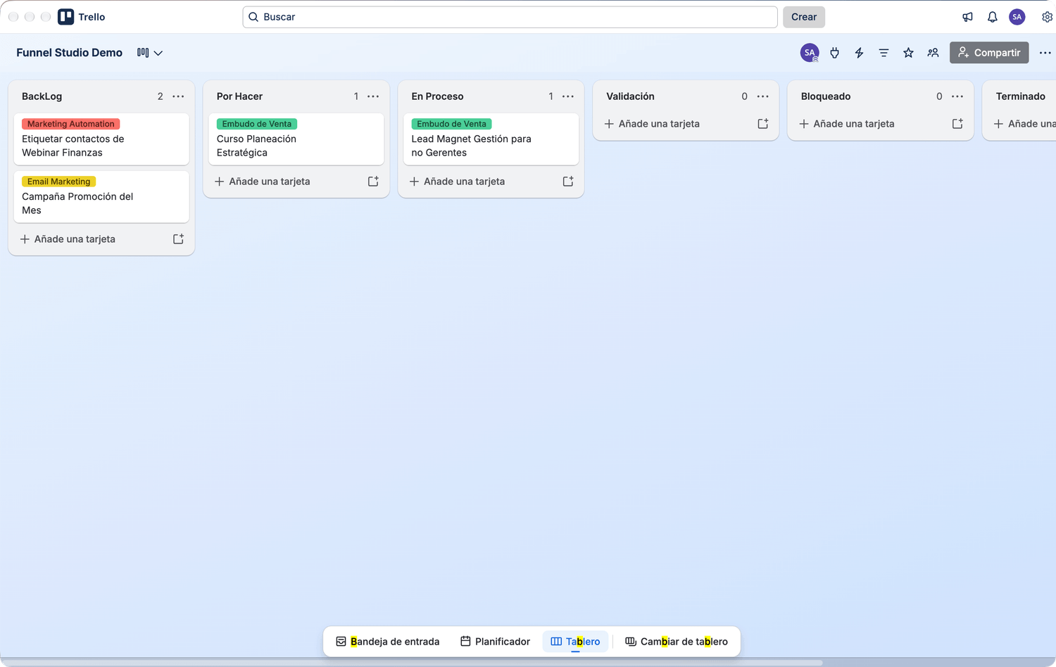
Task: Create card from template in Validación
Action: [763, 124]
